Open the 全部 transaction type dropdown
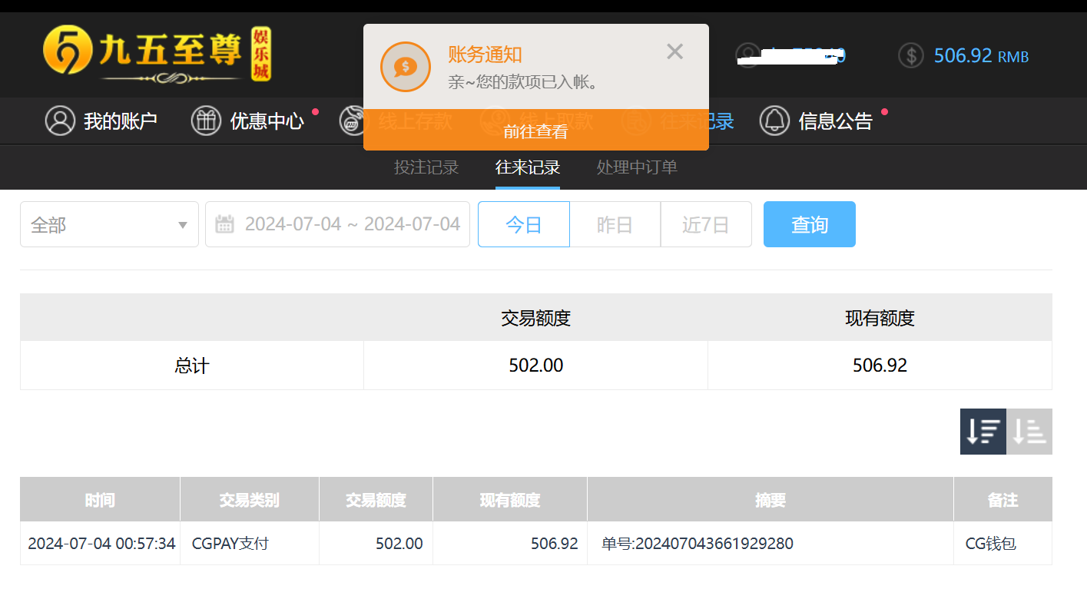 click(109, 223)
